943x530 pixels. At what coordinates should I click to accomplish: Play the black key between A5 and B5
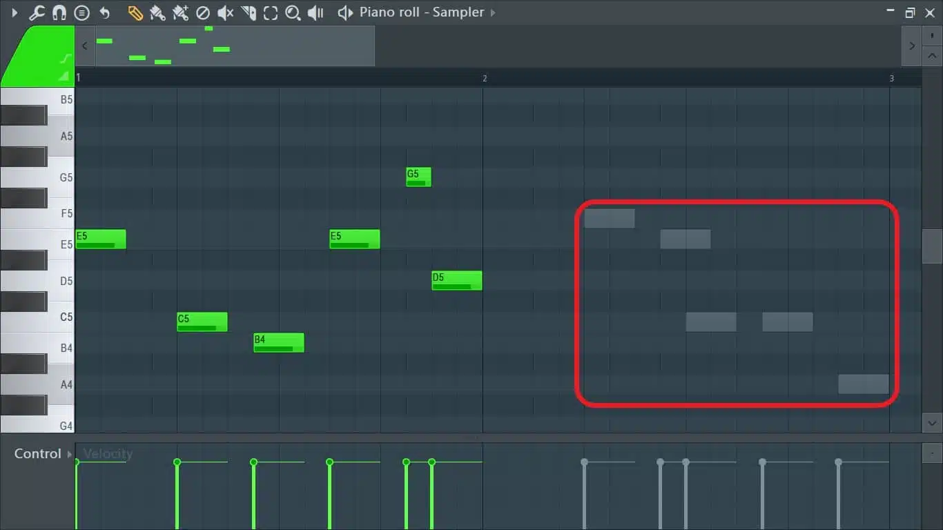(x=23, y=115)
